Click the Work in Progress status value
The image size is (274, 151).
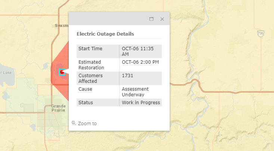[141, 102]
